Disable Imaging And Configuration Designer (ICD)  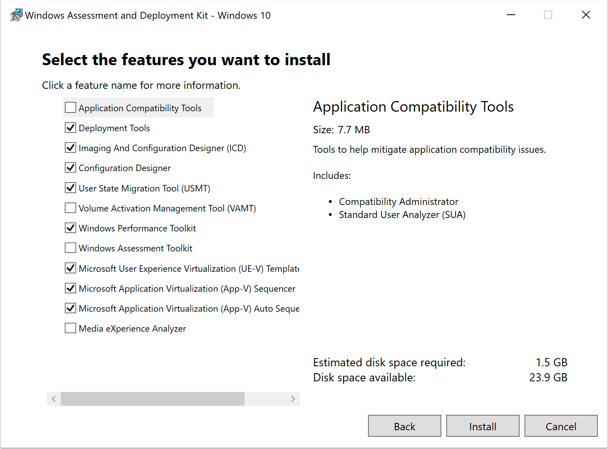coord(70,147)
